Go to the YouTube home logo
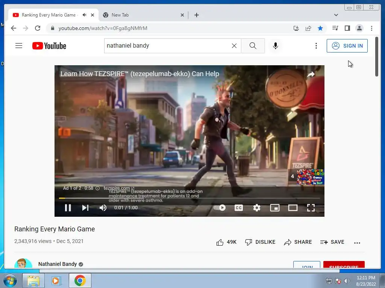 (49, 46)
